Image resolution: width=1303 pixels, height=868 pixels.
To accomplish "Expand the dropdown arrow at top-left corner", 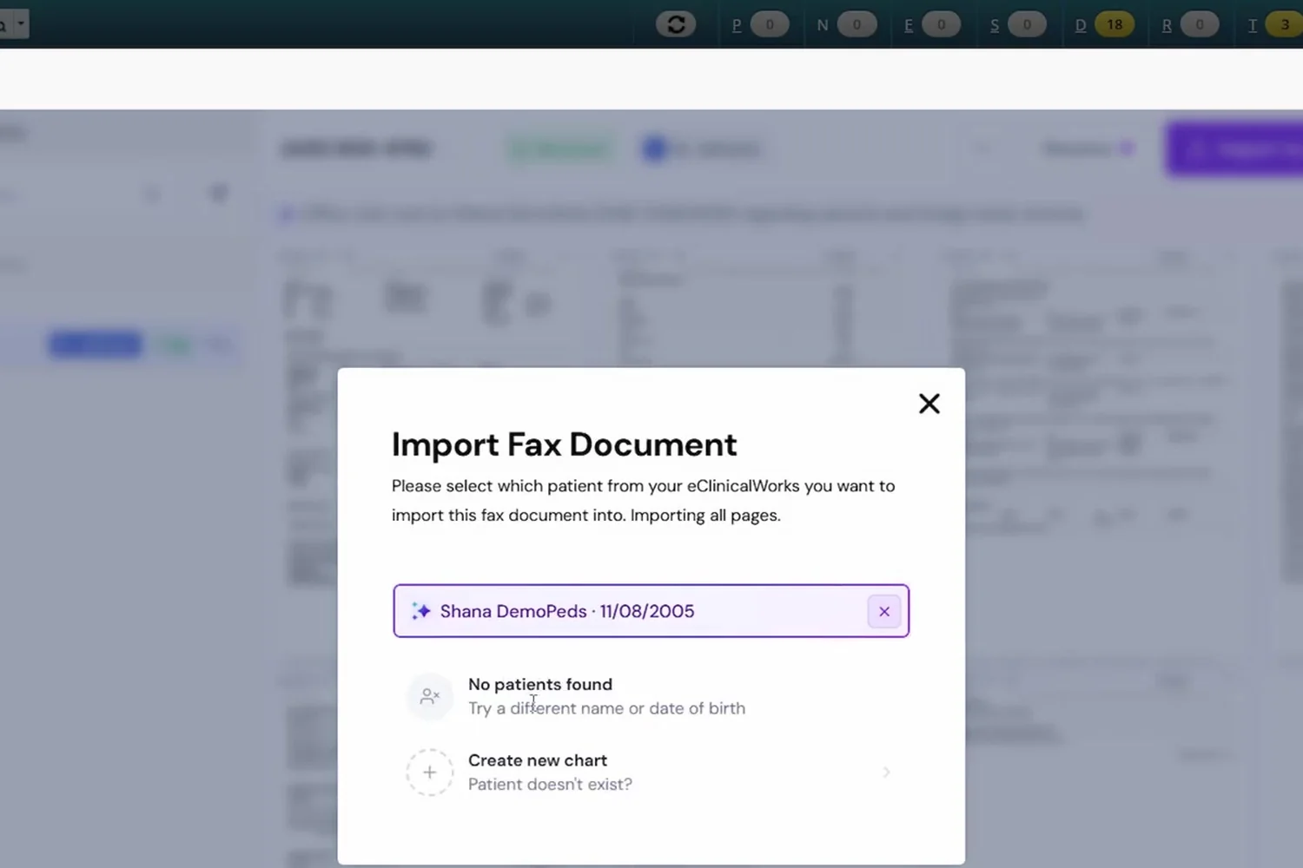I will (21, 23).
